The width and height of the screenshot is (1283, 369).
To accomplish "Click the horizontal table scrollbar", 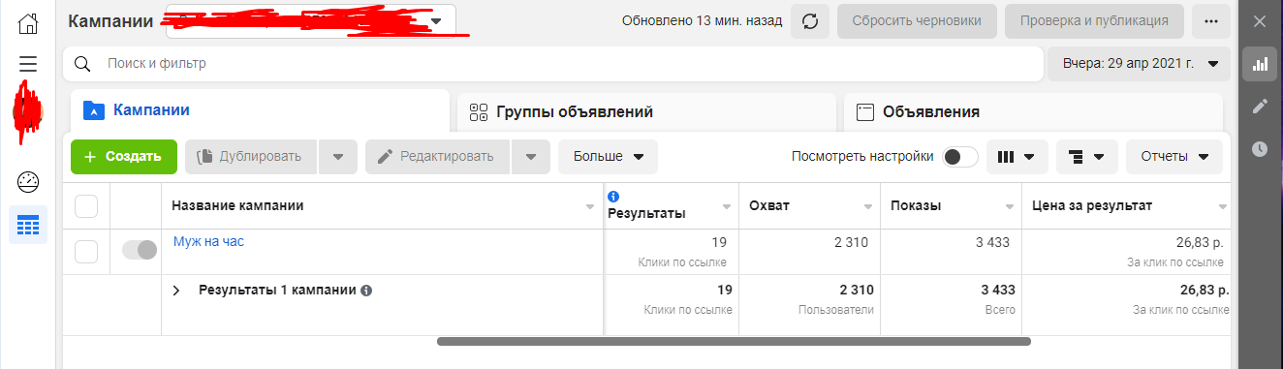I will [734, 341].
